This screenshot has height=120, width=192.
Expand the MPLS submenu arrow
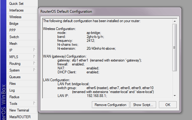[x=34, y=56]
